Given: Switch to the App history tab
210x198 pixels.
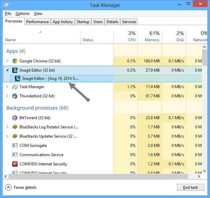Looking at the screenshot, I should tap(63, 21).
